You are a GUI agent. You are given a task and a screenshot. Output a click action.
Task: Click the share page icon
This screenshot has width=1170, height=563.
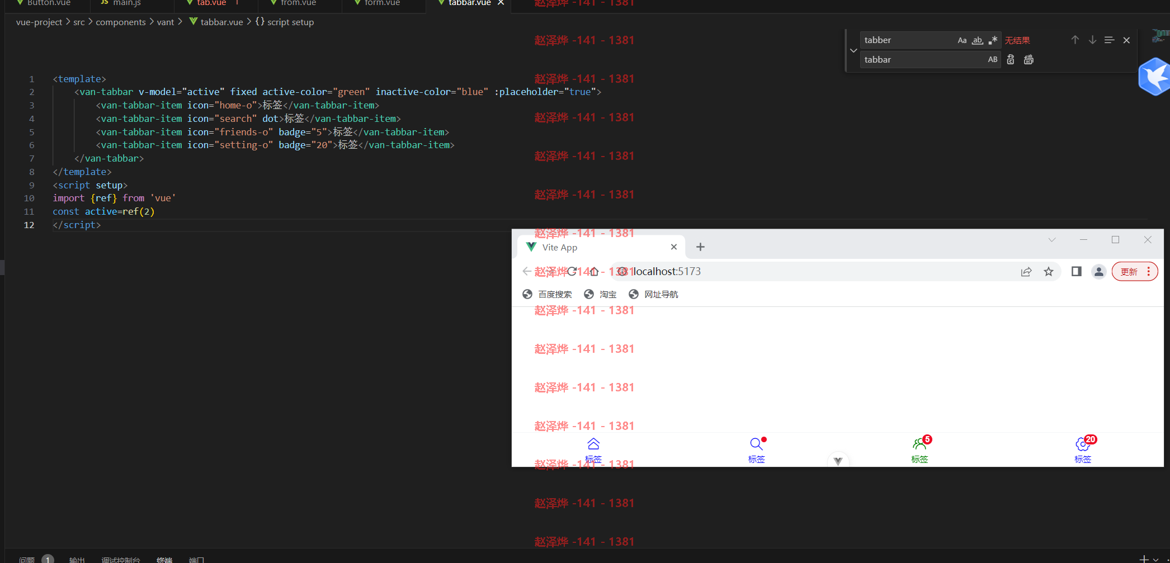pos(1026,272)
